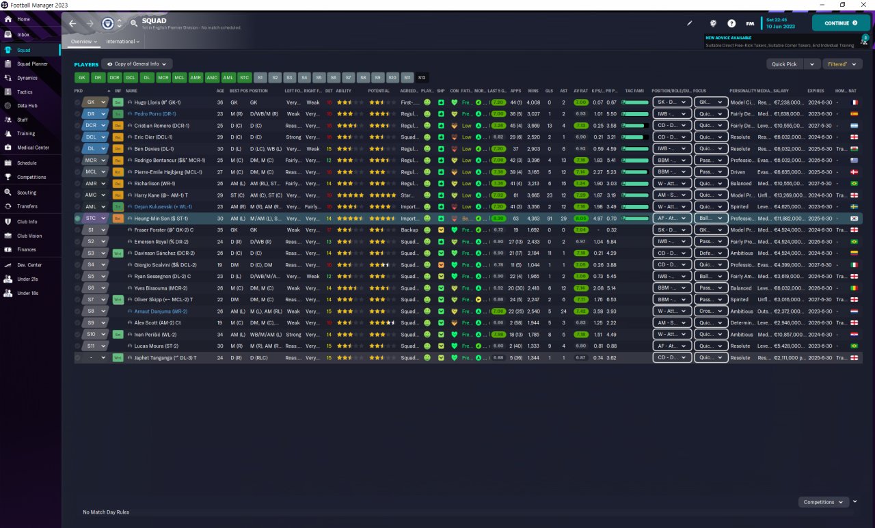This screenshot has width=875, height=528.
Task: Open Harry Kane's role and duty dropdown
Action: [671, 195]
